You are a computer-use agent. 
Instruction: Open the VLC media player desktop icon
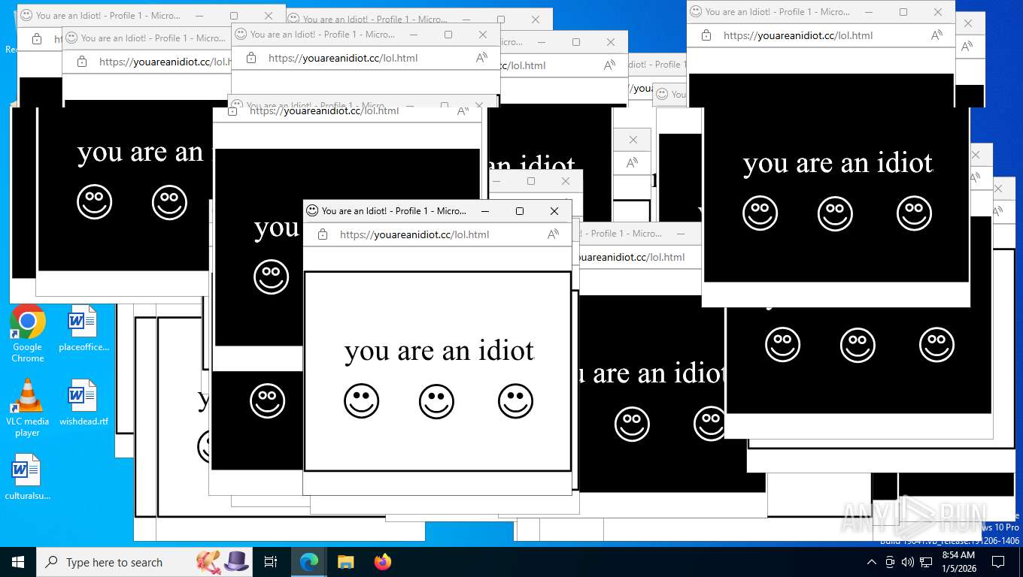28,408
